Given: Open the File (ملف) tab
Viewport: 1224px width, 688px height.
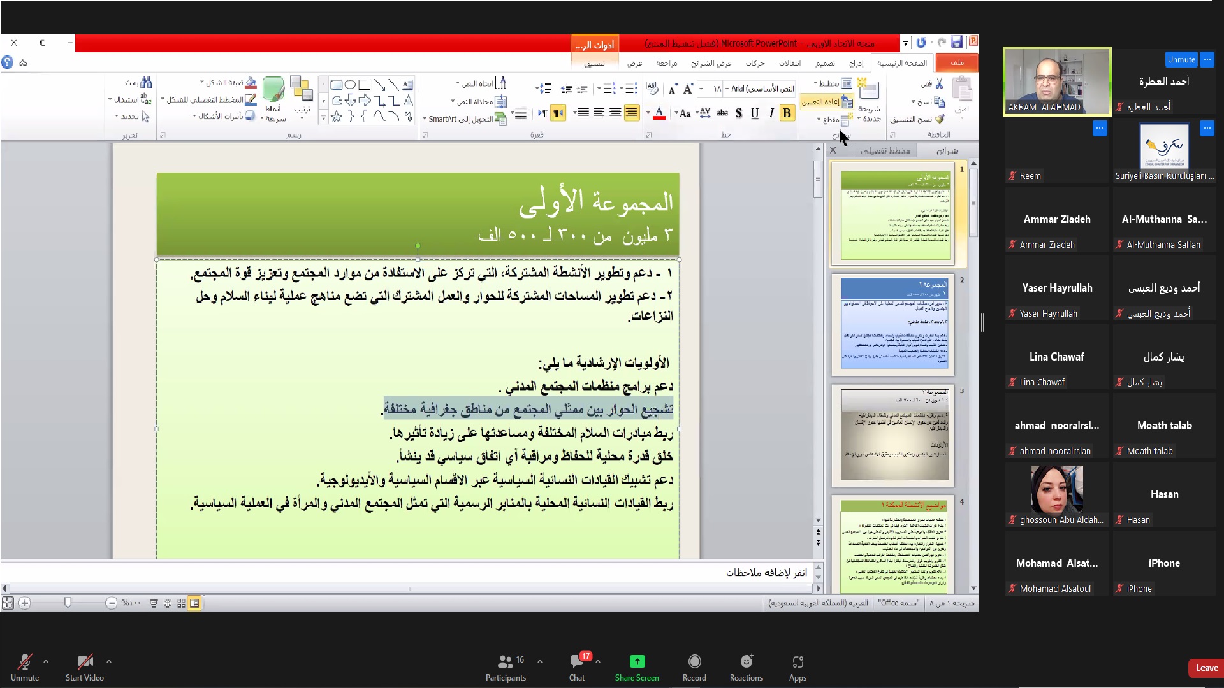Looking at the screenshot, I should [x=957, y=62].
